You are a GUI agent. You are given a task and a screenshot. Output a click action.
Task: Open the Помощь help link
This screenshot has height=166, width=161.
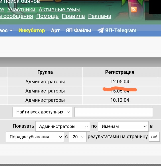tap(47, 16)
